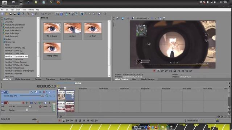Select NewBlue V2 Rack Focus effect

click(x=14, y=68)
